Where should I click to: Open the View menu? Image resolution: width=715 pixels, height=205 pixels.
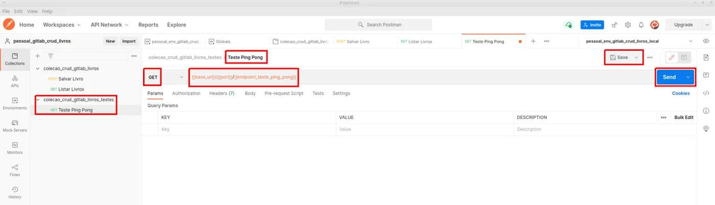point(32,11)
